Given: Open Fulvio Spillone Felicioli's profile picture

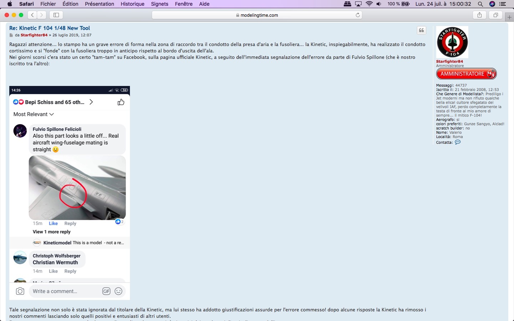Looking at the screenshot, I should point(20,131).
